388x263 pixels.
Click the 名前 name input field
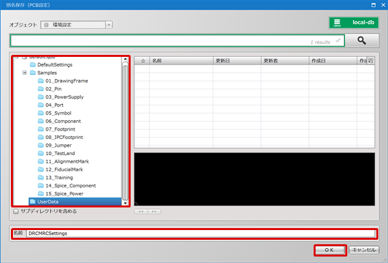(200, 233)
